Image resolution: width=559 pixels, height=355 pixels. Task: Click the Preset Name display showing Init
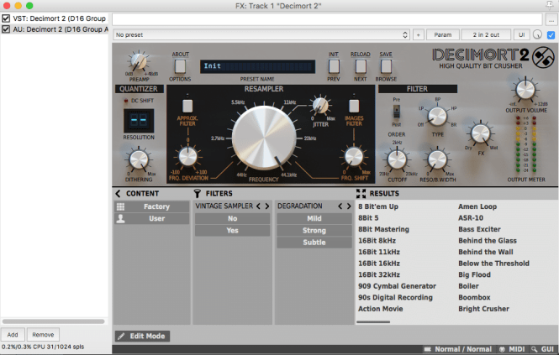[257, 66]
